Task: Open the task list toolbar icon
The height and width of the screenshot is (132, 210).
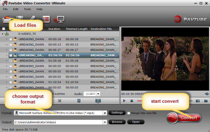Action: click(46, 20)
